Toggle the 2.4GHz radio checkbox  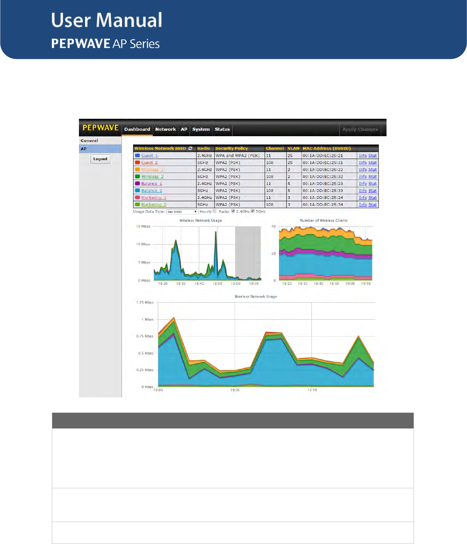(x=233, y=211)
